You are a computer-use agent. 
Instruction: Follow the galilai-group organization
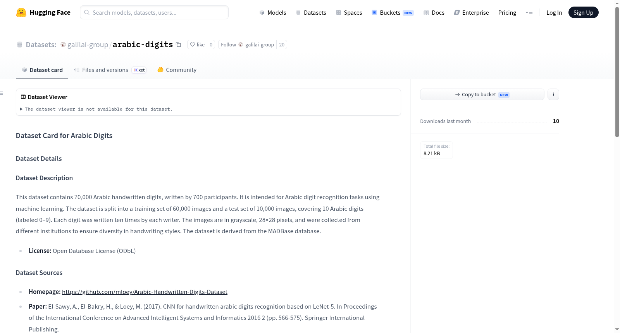click(x=247, y=44)
